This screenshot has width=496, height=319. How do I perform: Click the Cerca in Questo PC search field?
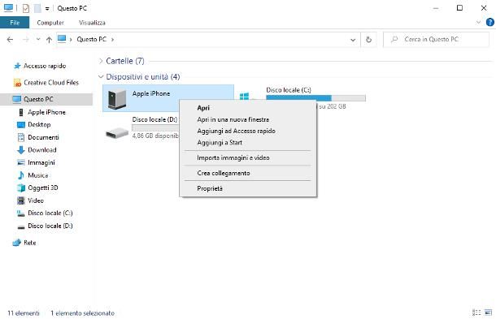pyautogui.click(x=436, y=40)
